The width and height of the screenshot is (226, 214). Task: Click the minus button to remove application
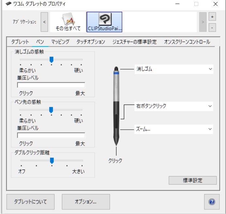[x=212, y=28]
